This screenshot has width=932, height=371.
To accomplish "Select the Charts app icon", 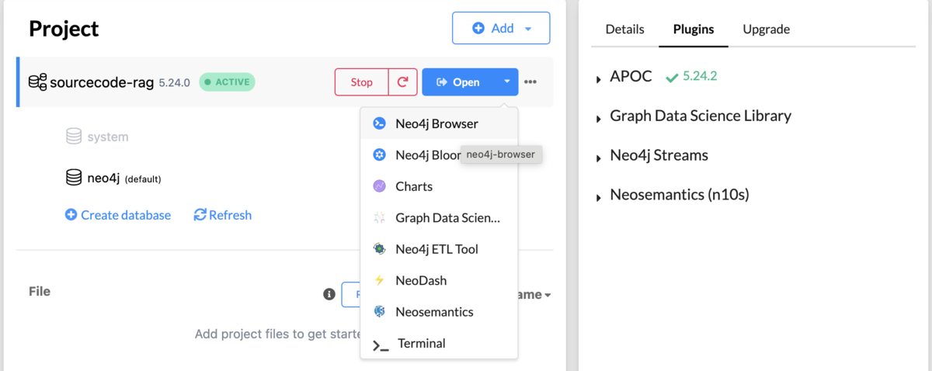I will tap(379, 186).
